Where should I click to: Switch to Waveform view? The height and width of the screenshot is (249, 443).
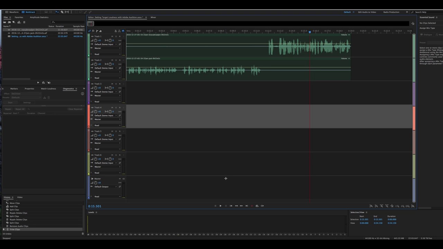[x=12, y=12]
